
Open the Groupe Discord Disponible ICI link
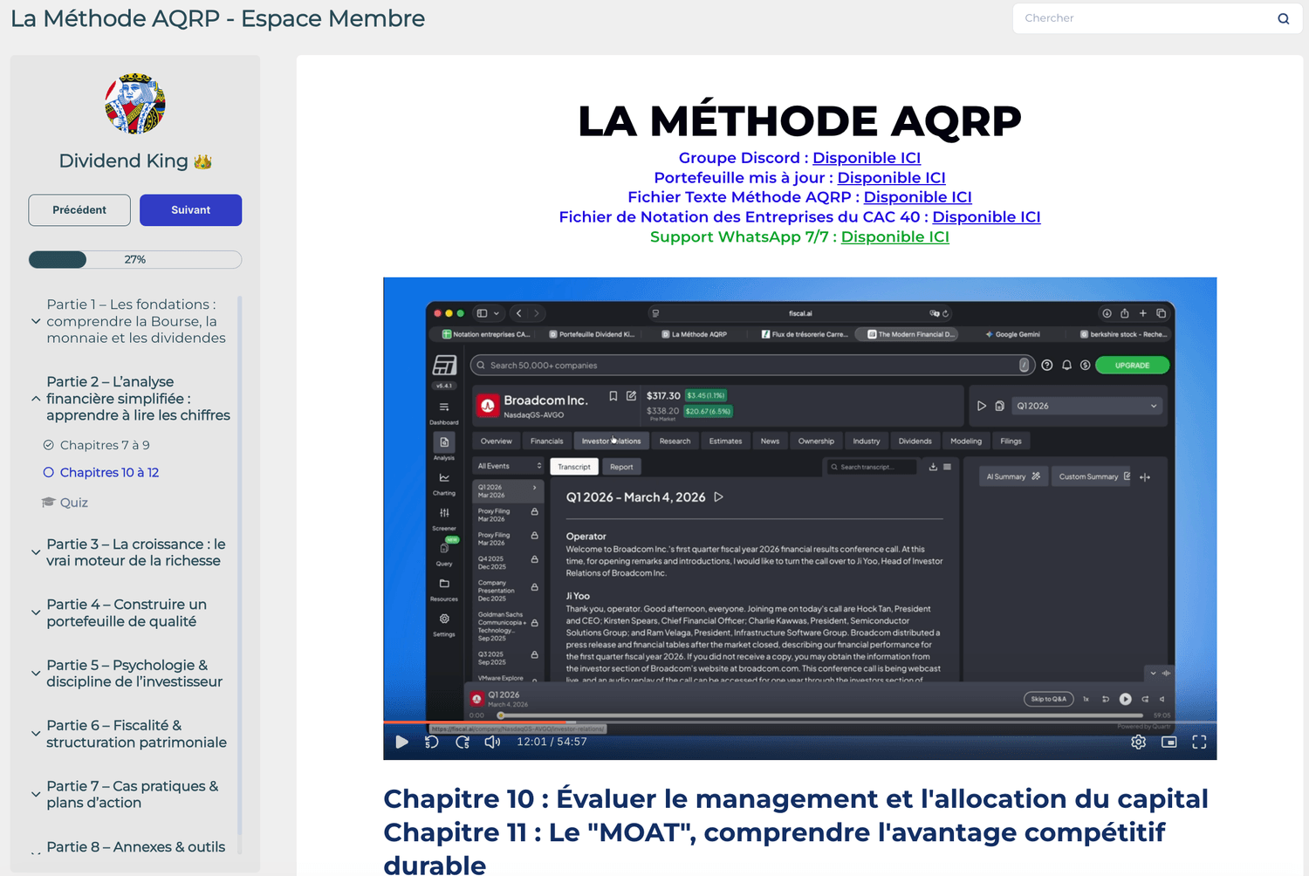[x=867, y=158]
